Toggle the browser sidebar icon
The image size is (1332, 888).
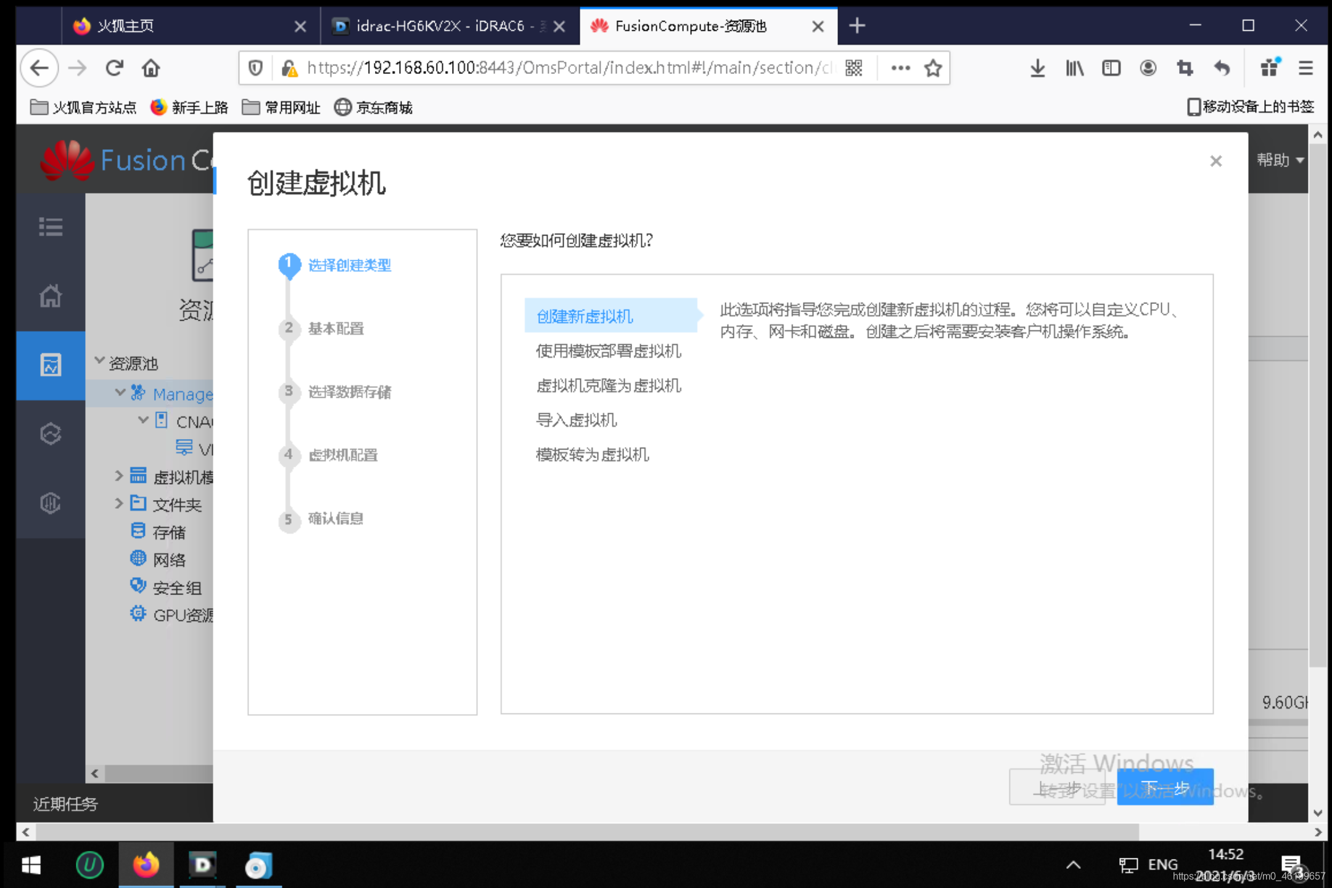pos(1111,68)
